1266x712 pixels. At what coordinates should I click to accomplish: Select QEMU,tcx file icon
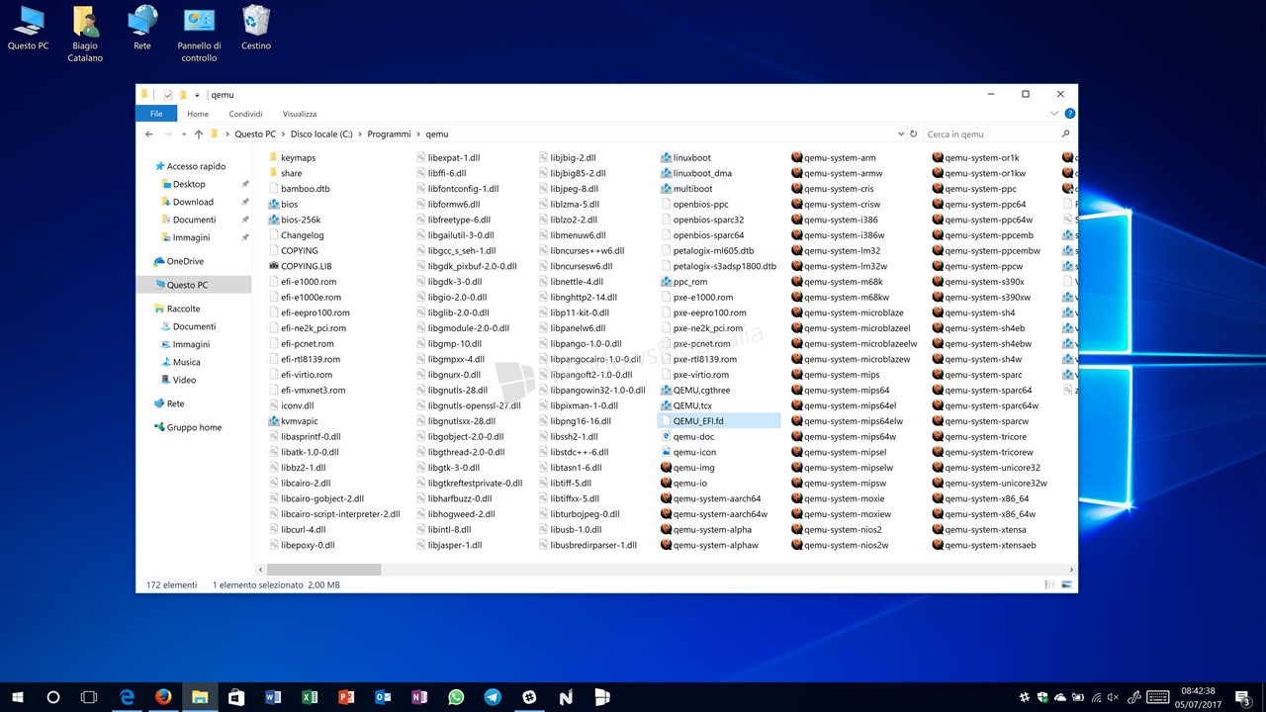[666, 405]
